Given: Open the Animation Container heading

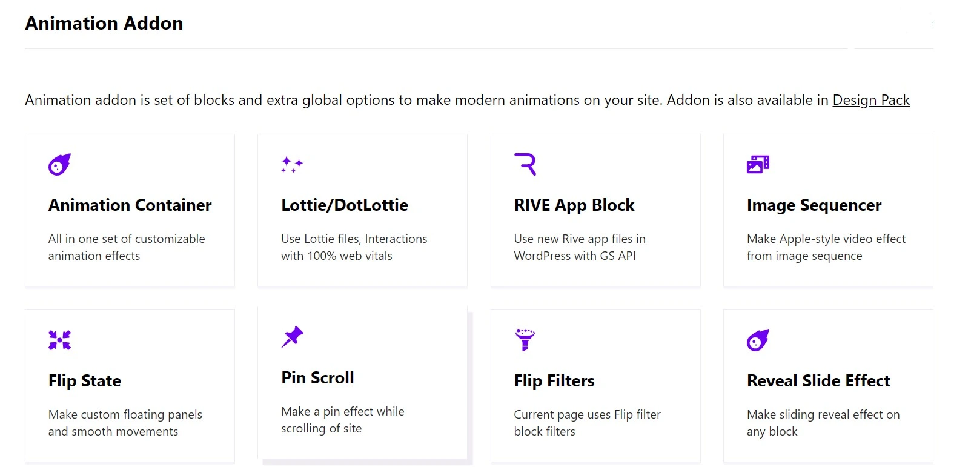Looking at the screenshot, I should pyautogui.click(x=130, y=205).
